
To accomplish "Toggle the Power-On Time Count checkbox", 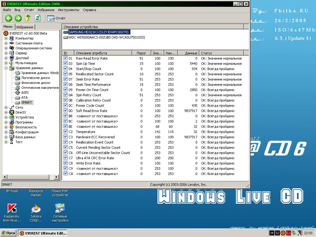I will pyautogui.click(x=65, y=90).
